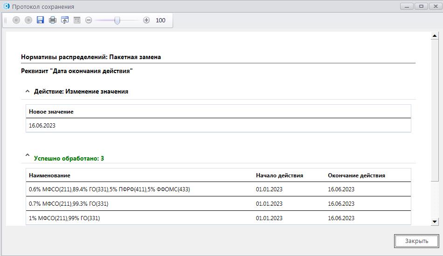Click the export icon in toolbar

[x=65, y=20]
